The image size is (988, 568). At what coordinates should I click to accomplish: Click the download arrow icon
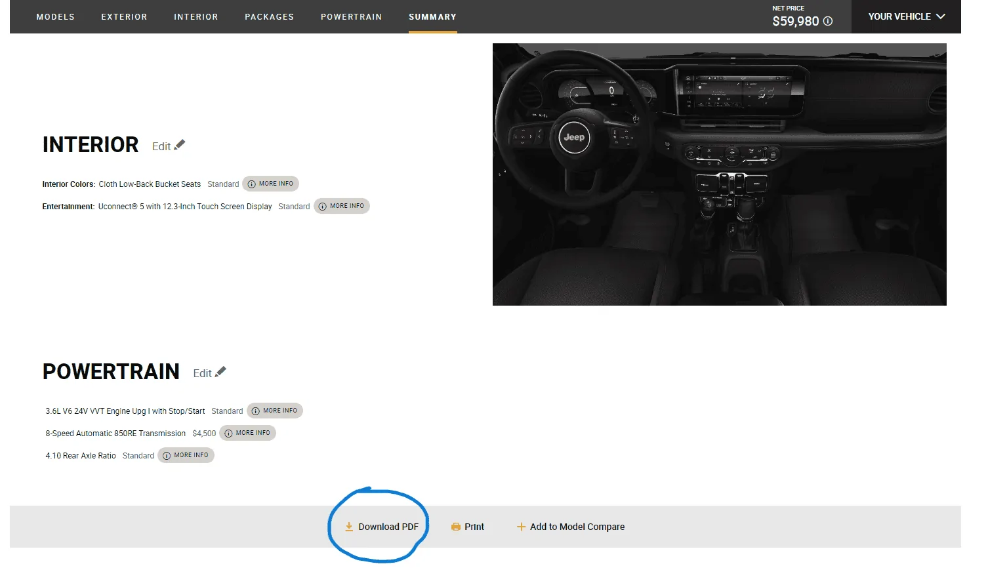point(349,527)
